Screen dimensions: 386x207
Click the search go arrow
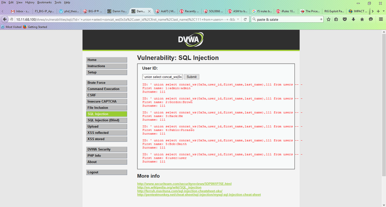(x=321, y=20)
